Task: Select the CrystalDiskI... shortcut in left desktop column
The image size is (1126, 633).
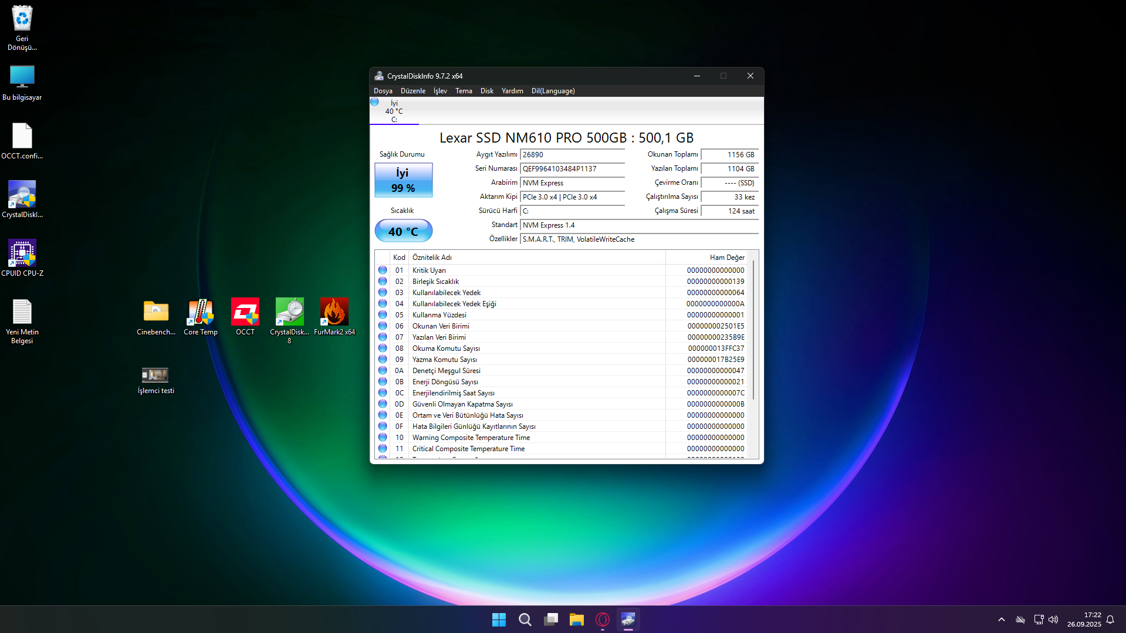Action: [22, 199]
